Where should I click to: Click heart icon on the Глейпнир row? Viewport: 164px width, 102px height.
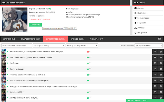pyautogui.click(x=155, y=63)
